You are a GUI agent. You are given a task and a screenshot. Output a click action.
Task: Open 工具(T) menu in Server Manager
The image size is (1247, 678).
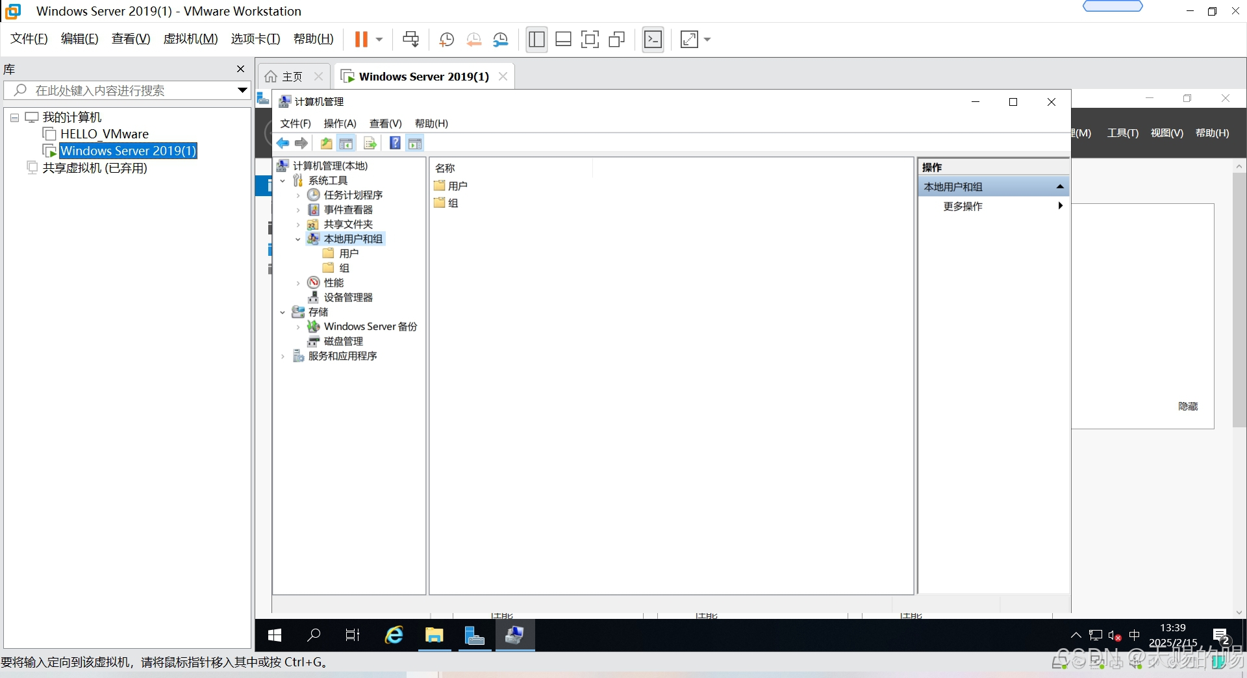click(x=1123, y=133)
